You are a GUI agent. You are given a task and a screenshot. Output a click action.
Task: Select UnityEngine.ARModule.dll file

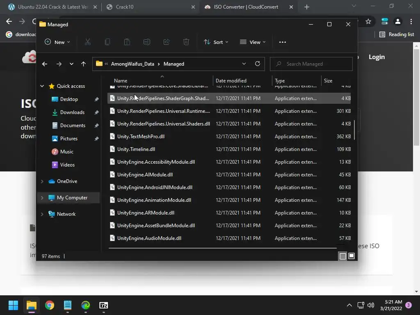pos(229,213)
